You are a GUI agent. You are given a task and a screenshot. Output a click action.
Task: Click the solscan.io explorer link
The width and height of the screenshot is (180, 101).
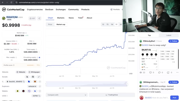coord(32,86)
